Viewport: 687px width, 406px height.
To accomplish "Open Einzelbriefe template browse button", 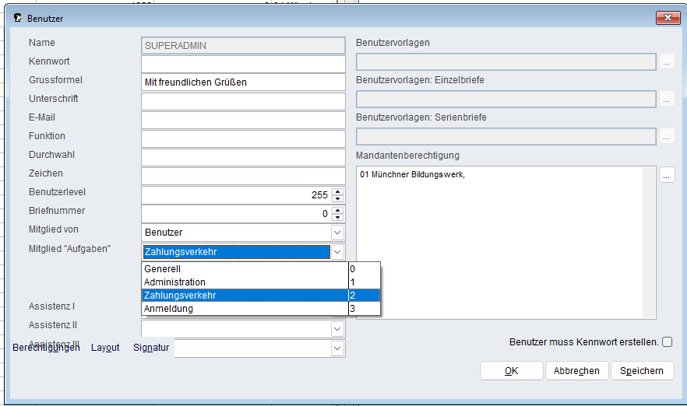I will pos(667,100).
